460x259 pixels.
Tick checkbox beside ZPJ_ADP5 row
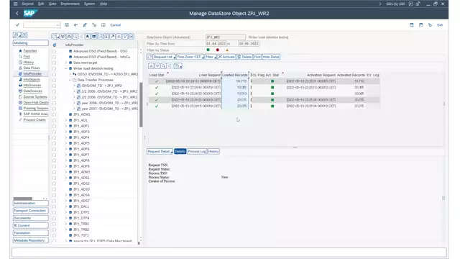55,143
